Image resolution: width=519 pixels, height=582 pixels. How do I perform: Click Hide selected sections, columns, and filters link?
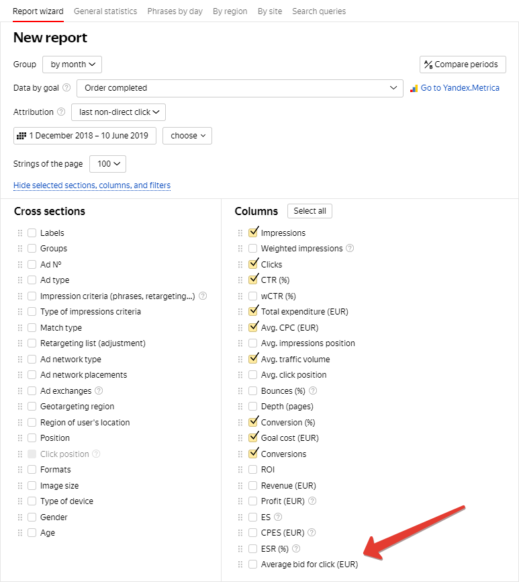pyautogui.click(x=92, y=185)
